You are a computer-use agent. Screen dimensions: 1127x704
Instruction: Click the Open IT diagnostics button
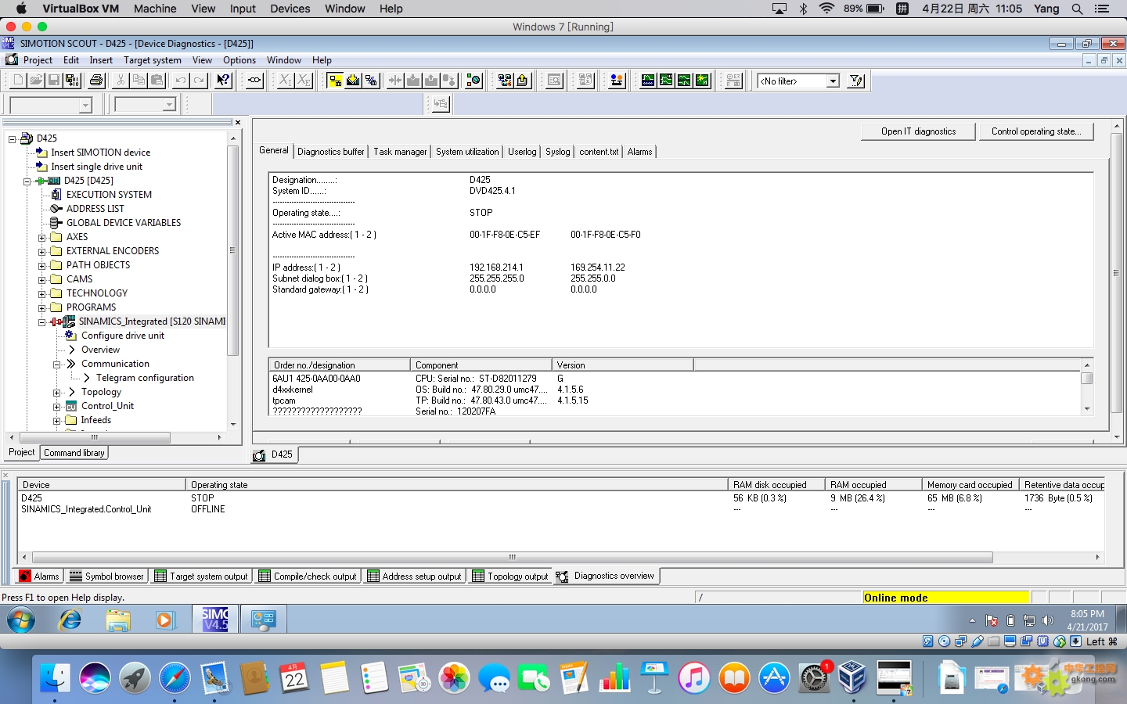(x=918, y=131)
